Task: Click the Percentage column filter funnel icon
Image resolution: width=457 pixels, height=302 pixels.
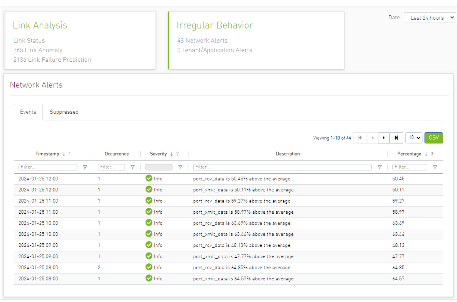Action: click(x=435, y=167)
